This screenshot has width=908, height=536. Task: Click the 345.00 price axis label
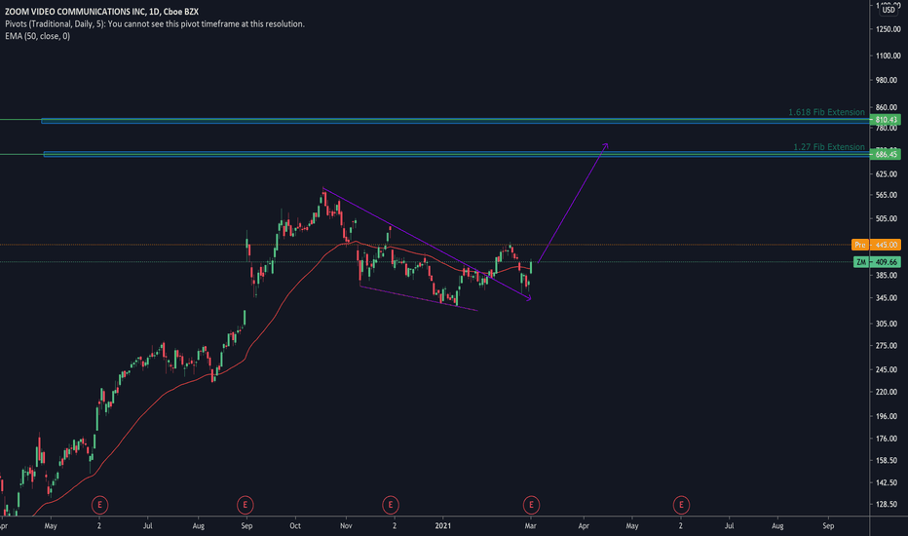coord(889,298)
